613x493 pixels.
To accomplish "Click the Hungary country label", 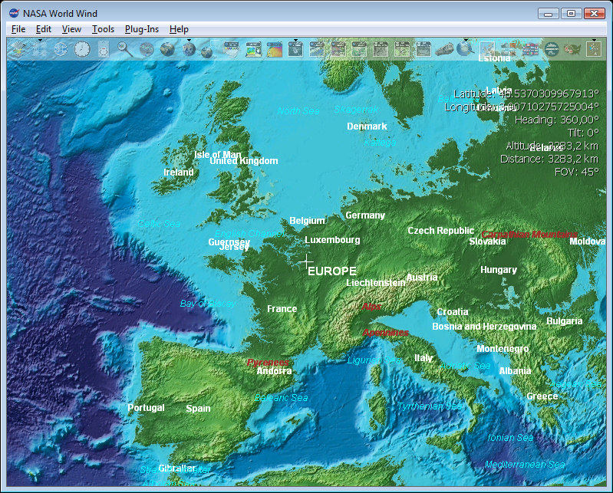I will point(499,270).
